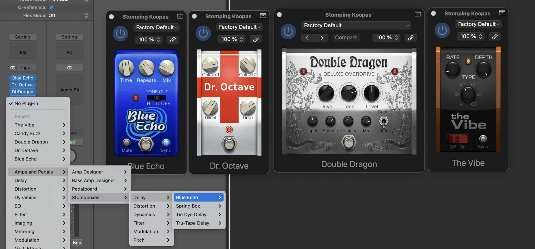Image resolution: width=535 pixels, height=249 pixels.
Task: Click link icon in The Vibe window
Action: 495,36
